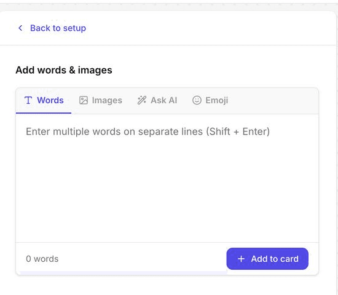Click the 'Add words & images' heading
338x295 pixels.
pos(64,70)
